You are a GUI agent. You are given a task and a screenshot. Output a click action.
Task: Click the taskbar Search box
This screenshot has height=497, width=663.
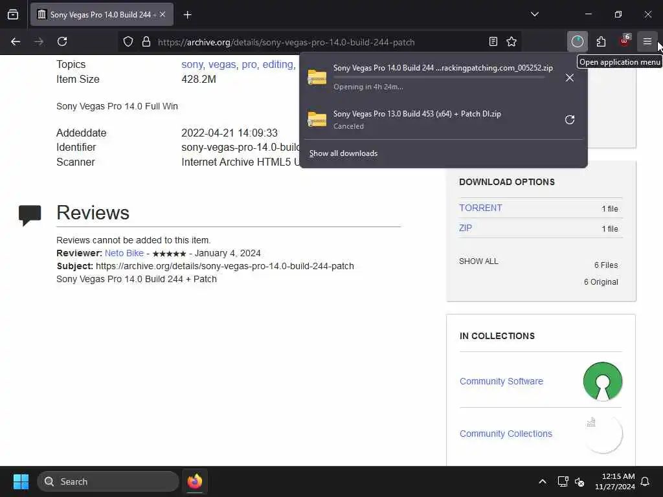point(108,481)
